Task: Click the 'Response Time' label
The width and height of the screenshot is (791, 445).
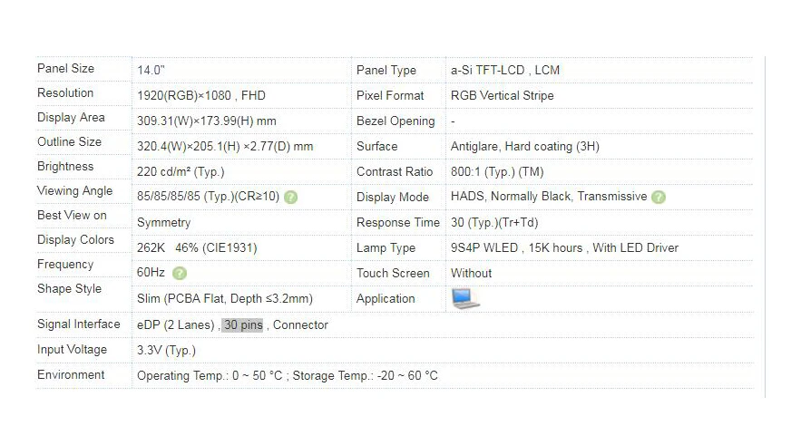Action: (398, 223)
